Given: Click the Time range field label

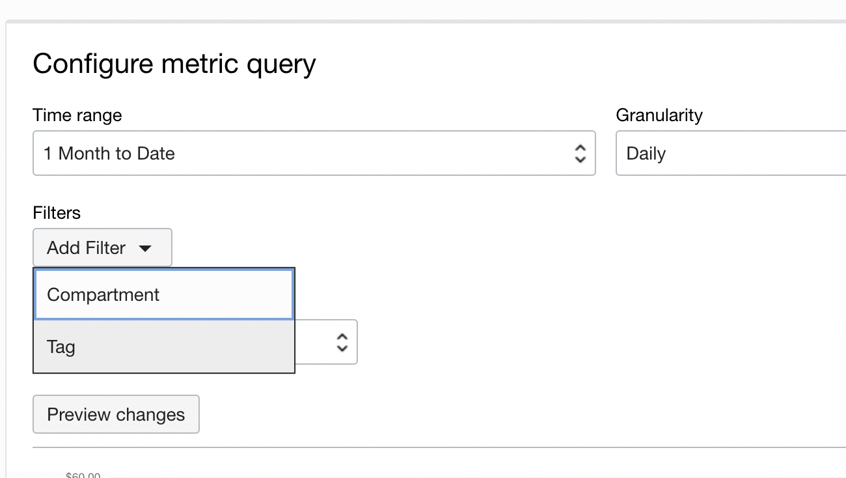Looking at the screenshot, I should click(x=77, y=115).
